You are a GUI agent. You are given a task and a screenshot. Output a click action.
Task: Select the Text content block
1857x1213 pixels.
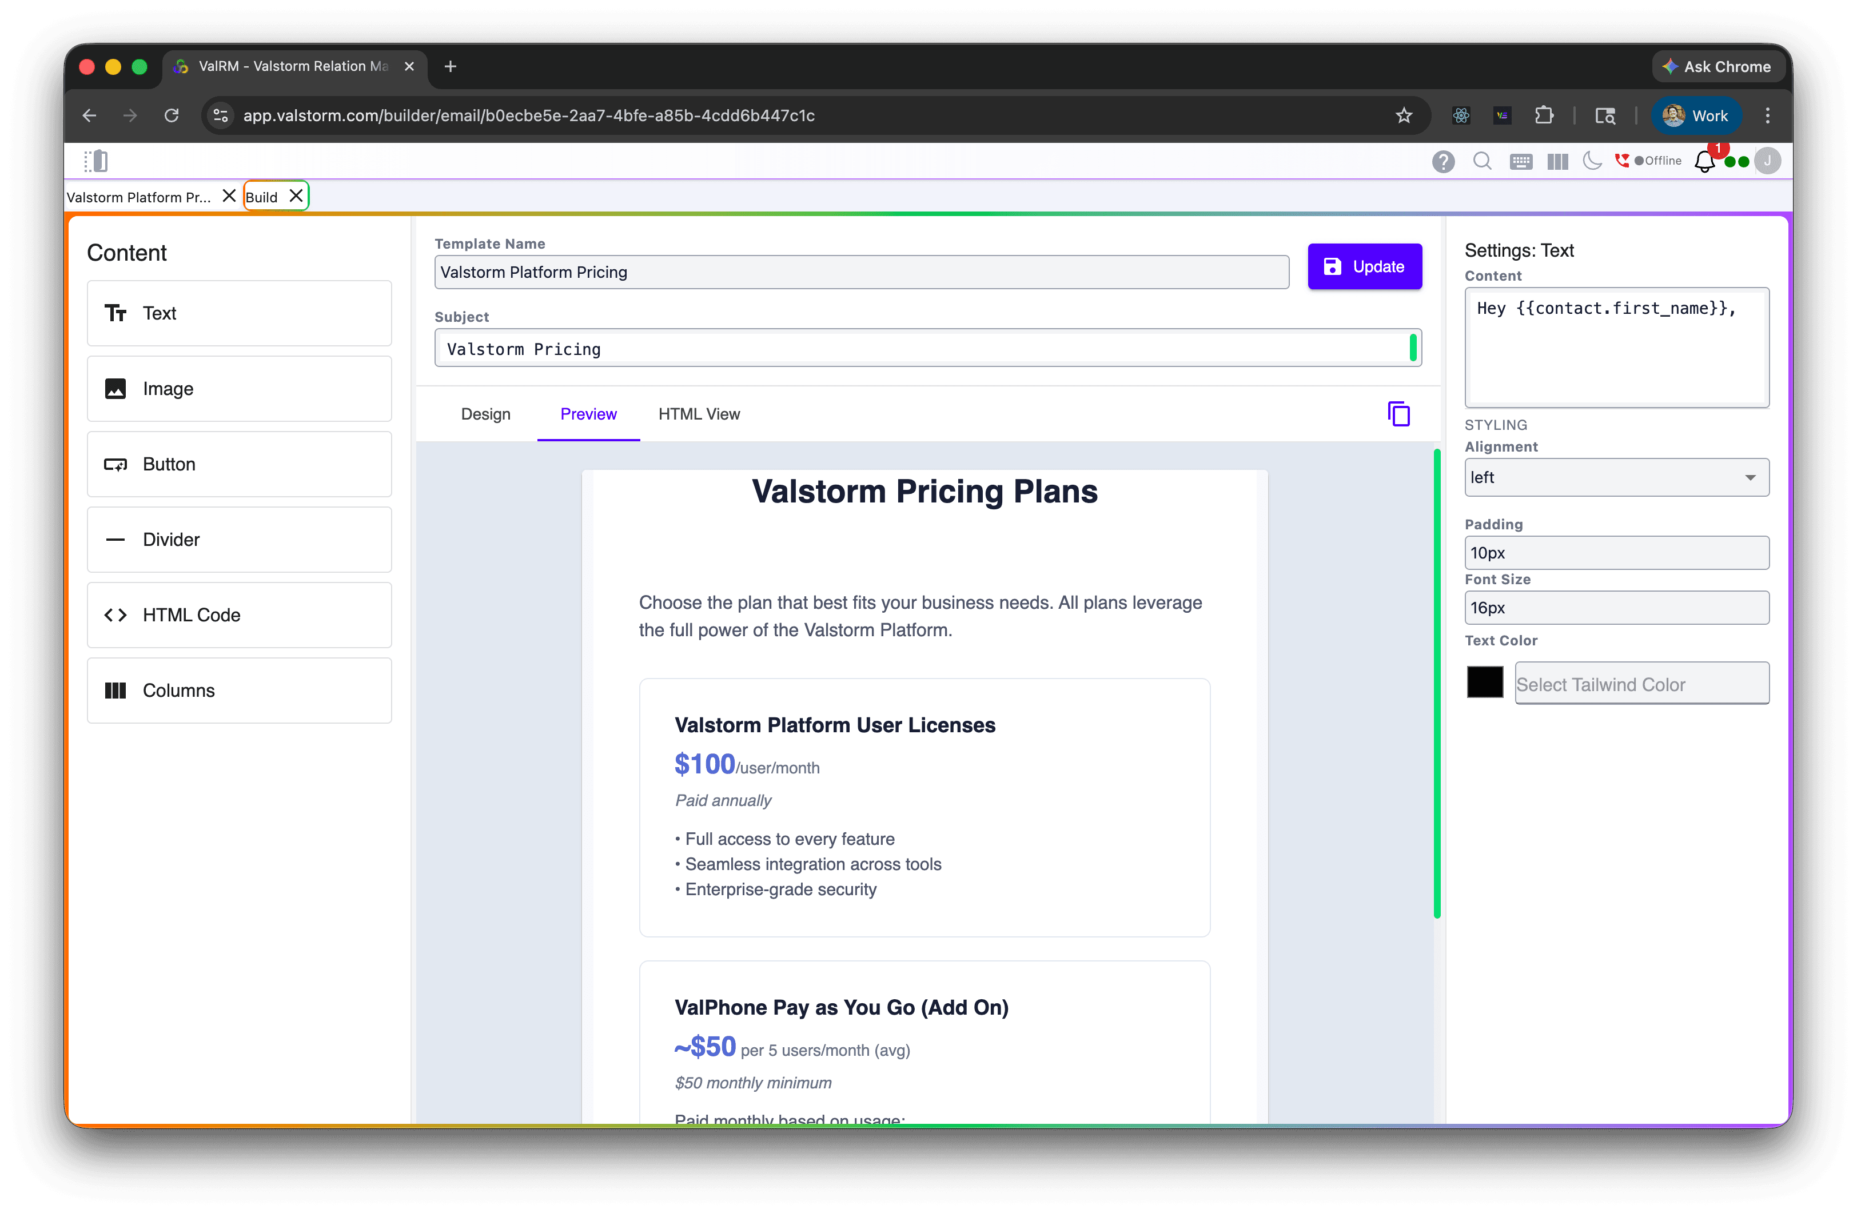click(239, 313)
